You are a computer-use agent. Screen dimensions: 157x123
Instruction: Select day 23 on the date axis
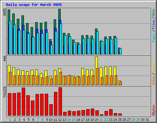(110, 120)
